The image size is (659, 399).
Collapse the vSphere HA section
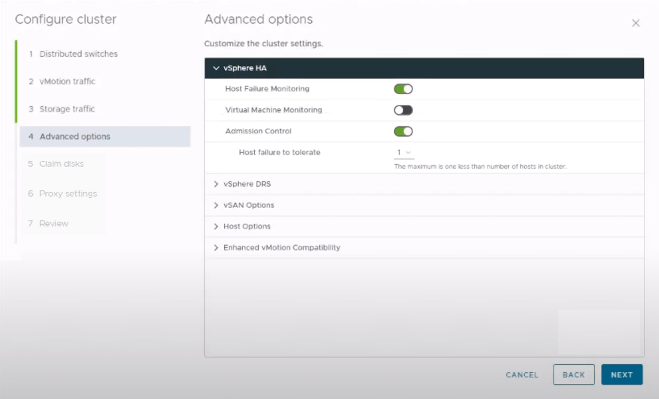coord(424,68)
